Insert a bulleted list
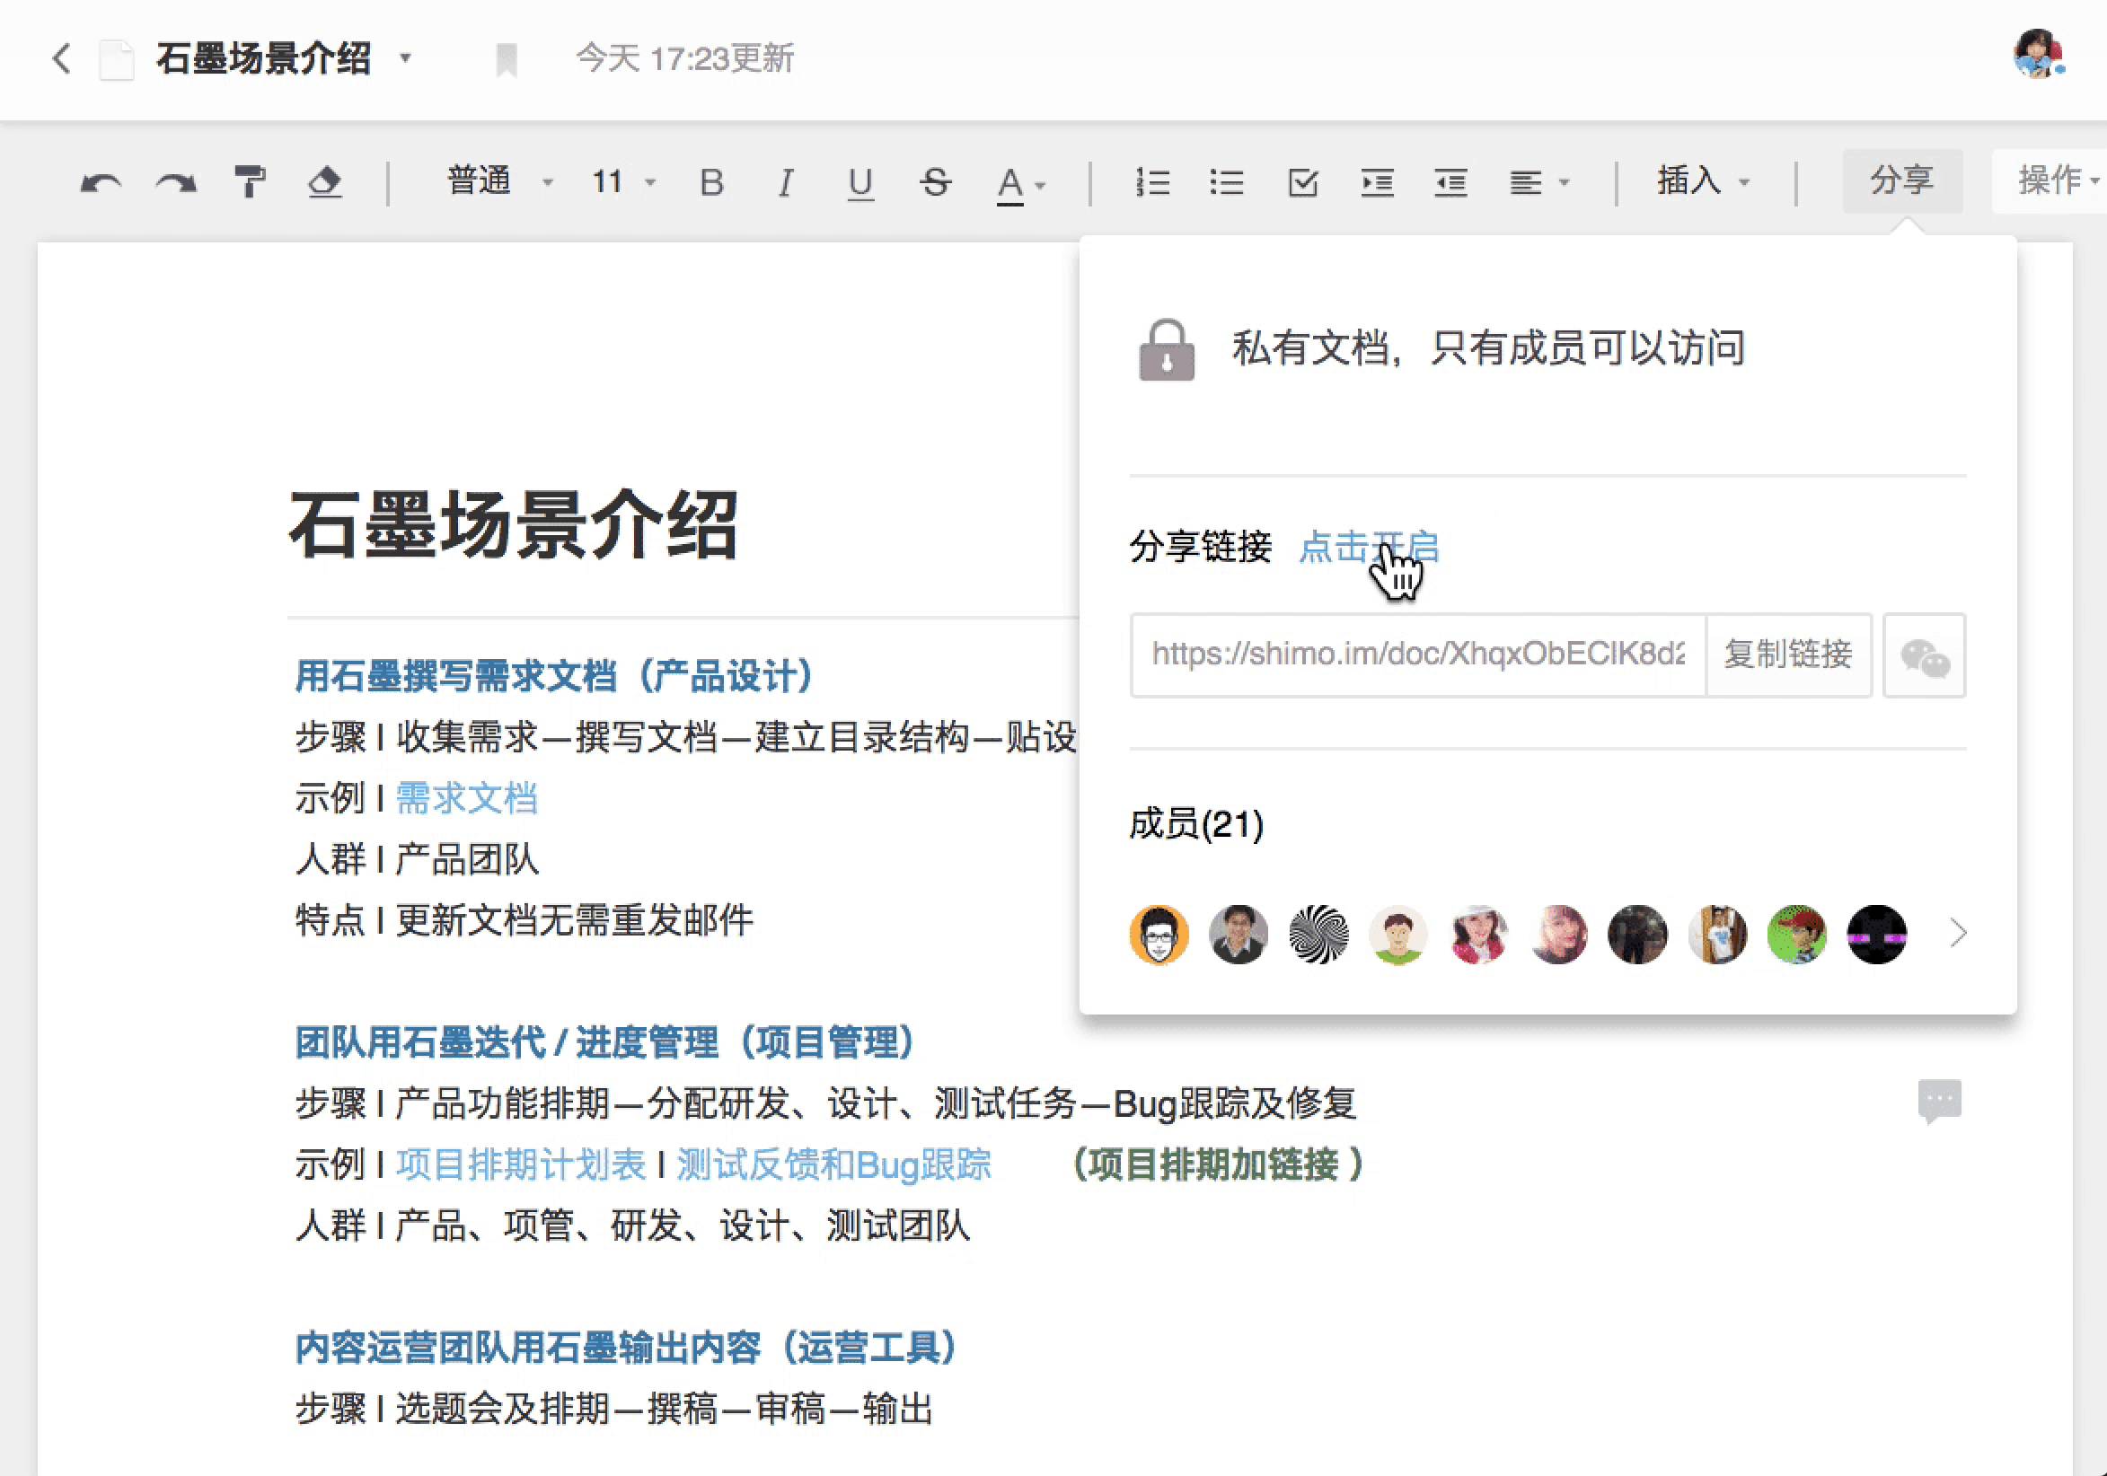 pyautogui.click(x=1227, y=181)
